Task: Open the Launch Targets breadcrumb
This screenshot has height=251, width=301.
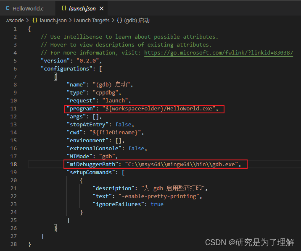Action: tap(91, 20)
